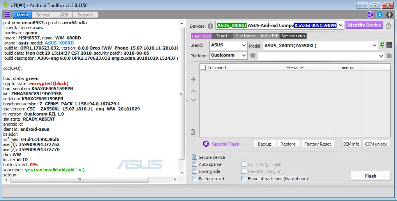This screenshot has width=397, height=201.
Task: Select the wifi mac 04:d4:c4:98:38:d6
Action: tap(40, 139)
